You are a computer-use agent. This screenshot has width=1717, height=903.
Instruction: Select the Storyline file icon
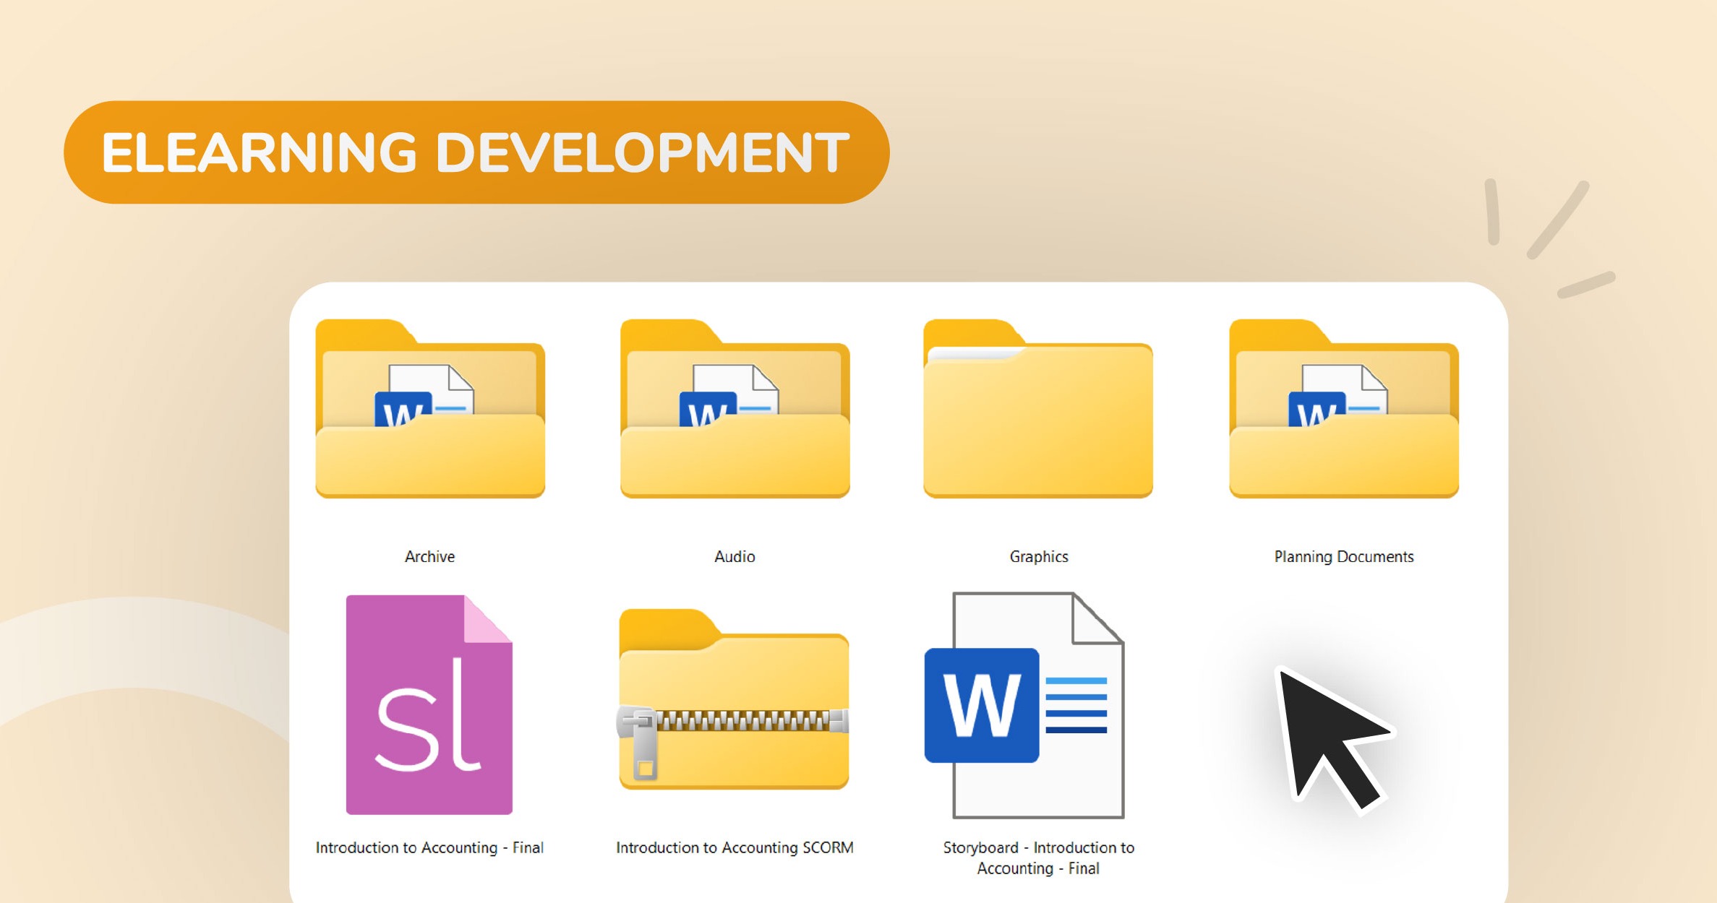pos(429,704)
